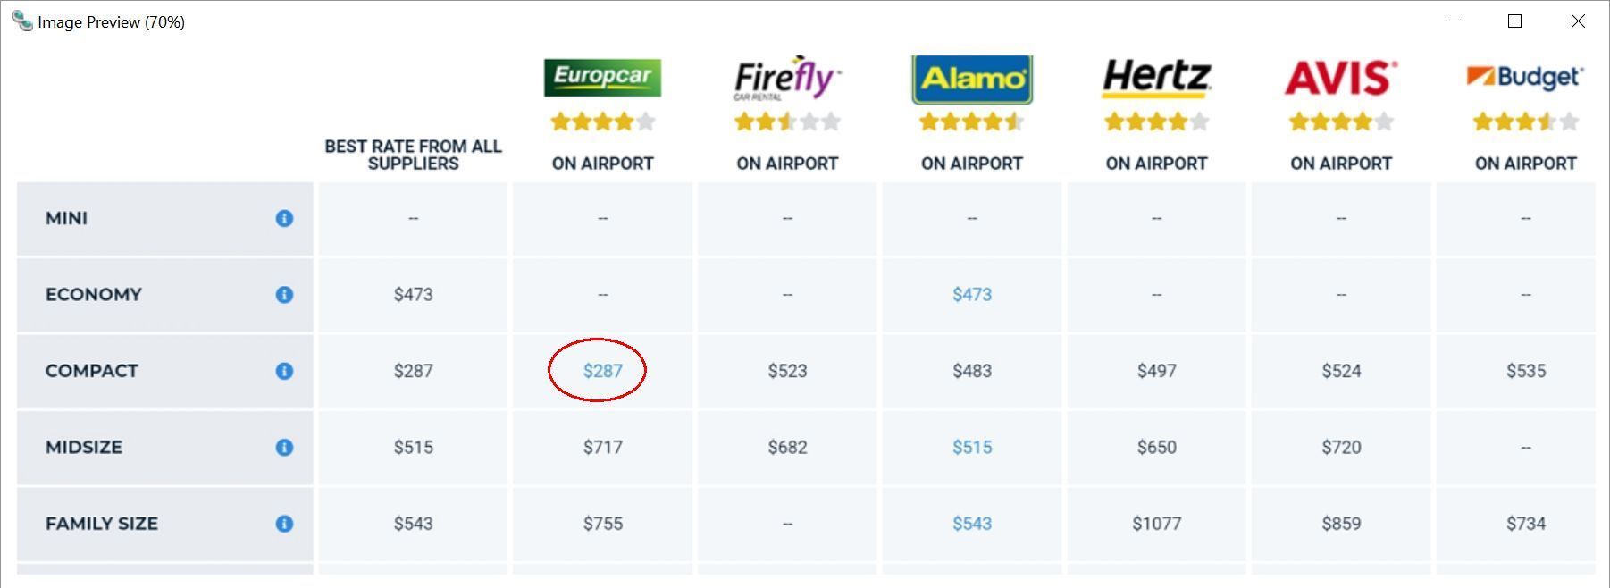The width and height of the screenshot is (1610, 588).
Task: Select the circled $287 Europcar compact rate
Action: (602, 371)
